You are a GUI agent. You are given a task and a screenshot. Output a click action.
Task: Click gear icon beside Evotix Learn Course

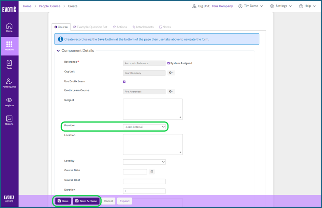(171, 92)
